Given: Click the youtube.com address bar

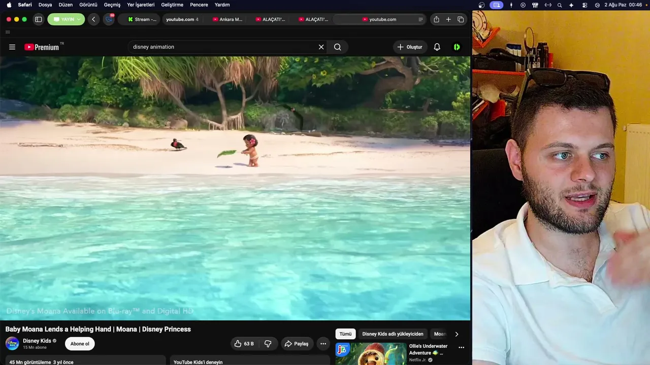Looking at the screenshot, I should click(x=380, y=19).
